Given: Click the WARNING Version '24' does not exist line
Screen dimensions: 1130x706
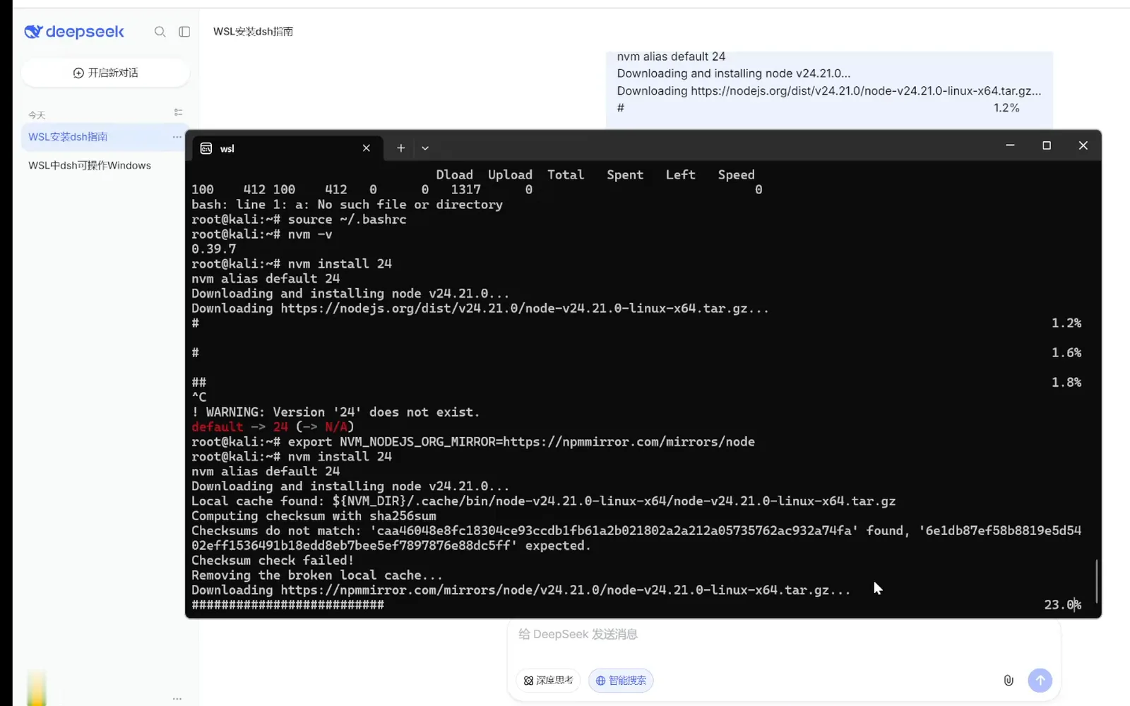Looking at the screenshot, I should click(335, 412).
